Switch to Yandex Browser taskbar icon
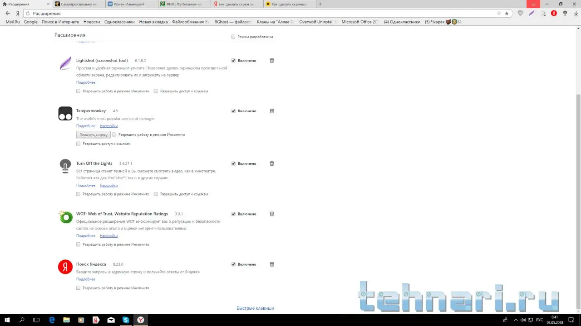The width and height of the screenshot is (581, 326). coord(141,320)
